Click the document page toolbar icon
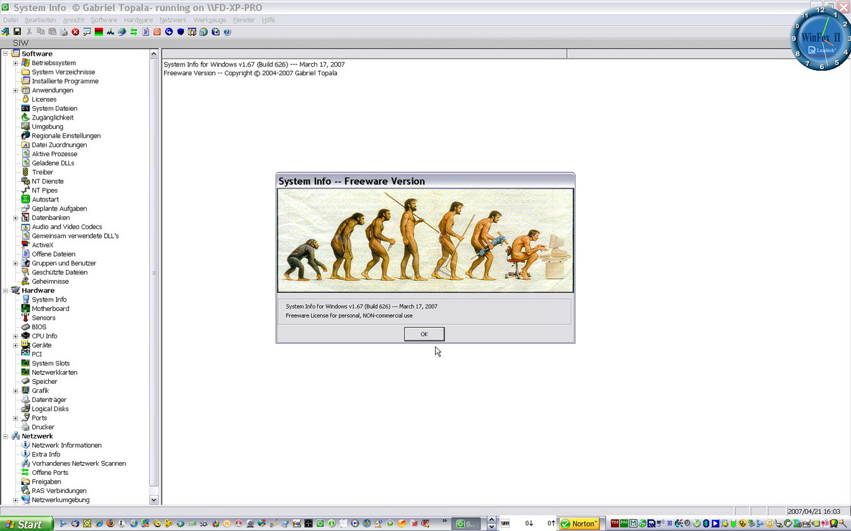The height and width of the screenshot is (531, 851). click(x=146, y=32)
